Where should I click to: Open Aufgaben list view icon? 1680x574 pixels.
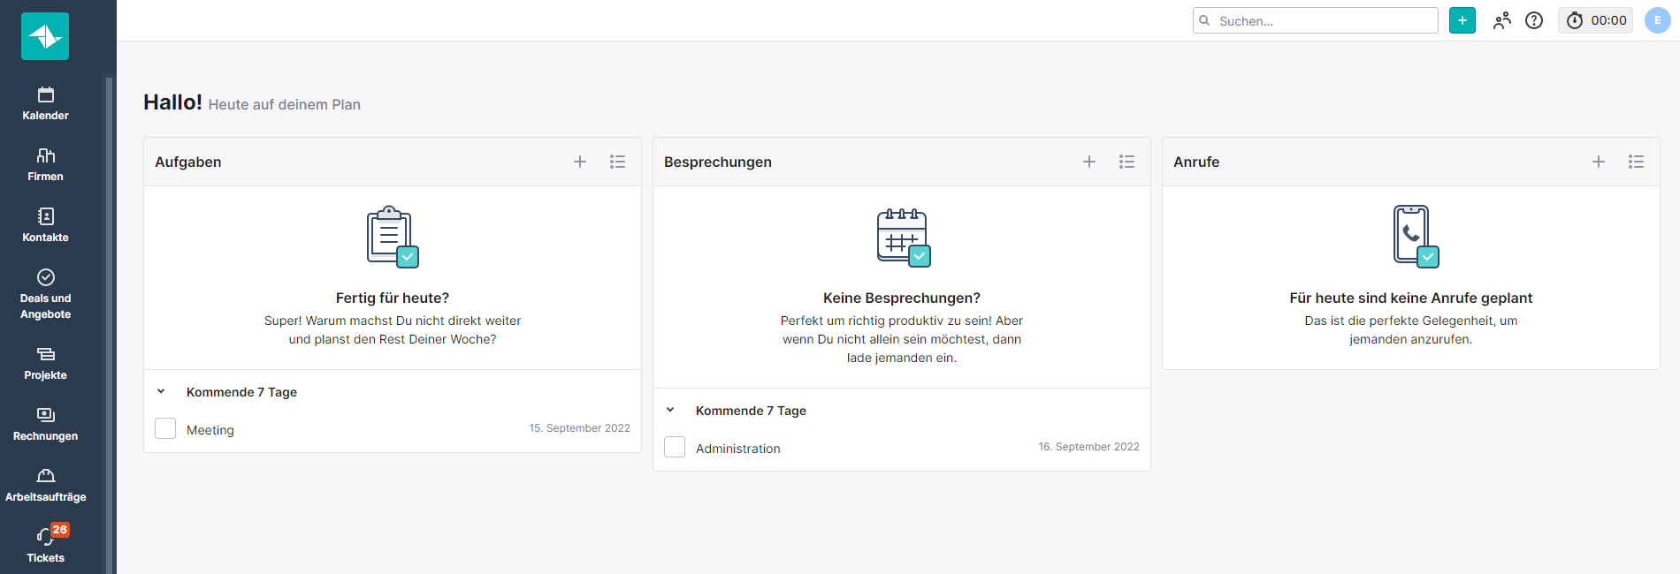point(617,162)
